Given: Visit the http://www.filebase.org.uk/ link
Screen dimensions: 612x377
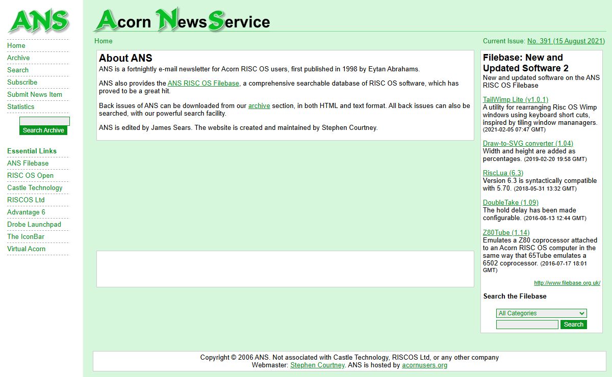Looking at the screenshot, I should (567, 283).
